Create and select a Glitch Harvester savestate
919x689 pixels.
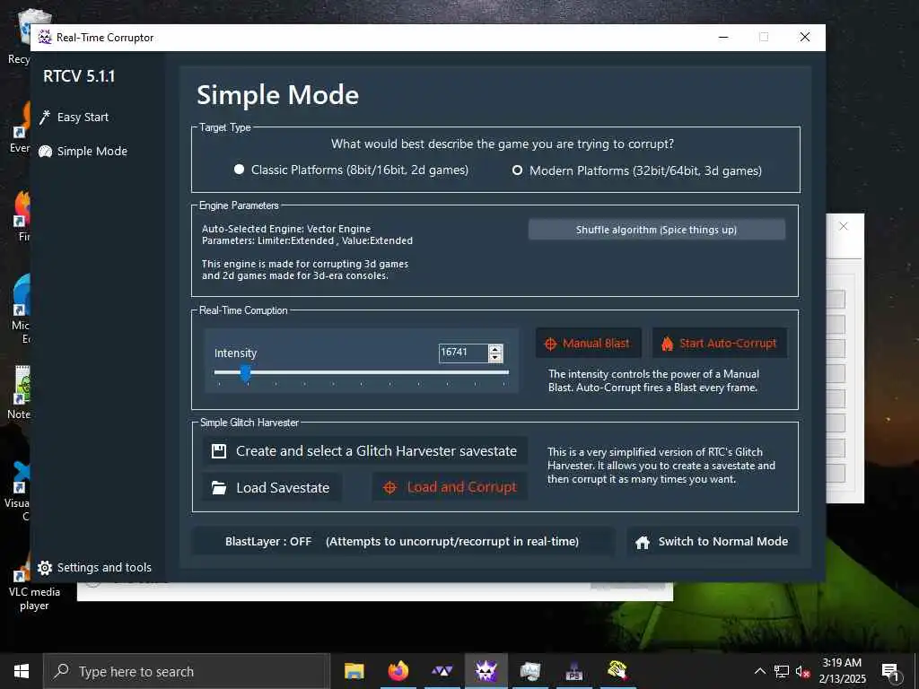[x=364, y=451]
